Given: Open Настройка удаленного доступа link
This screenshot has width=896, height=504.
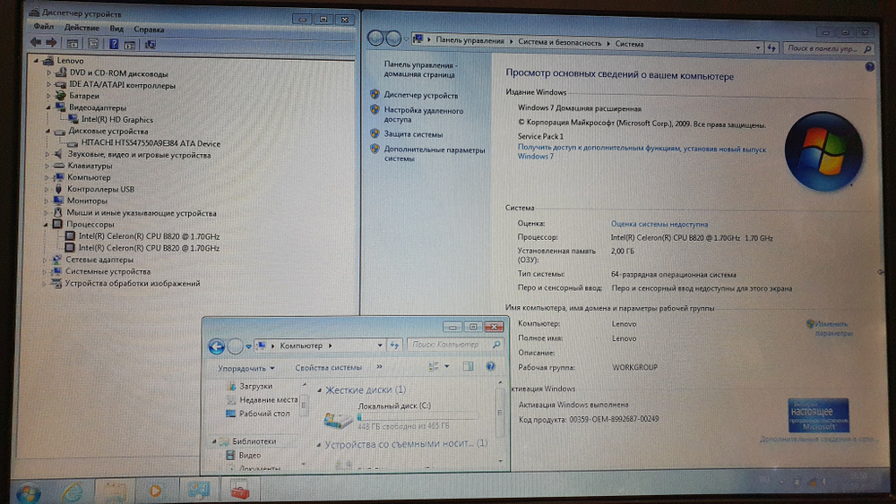Looking at the screenshot, I should pos(424,115).
